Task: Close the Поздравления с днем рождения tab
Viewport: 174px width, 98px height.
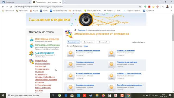Action: point(60,2)
